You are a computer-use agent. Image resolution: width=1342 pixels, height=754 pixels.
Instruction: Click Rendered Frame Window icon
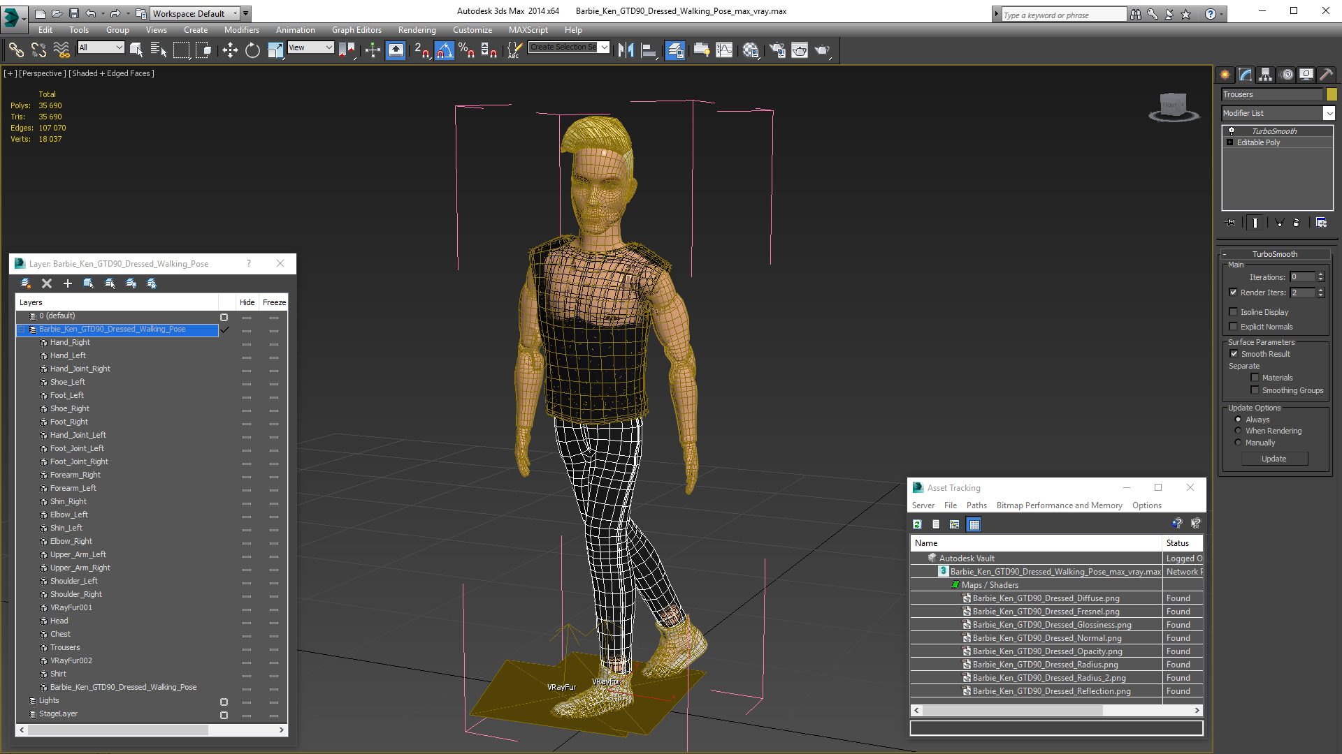click(800, 50)
